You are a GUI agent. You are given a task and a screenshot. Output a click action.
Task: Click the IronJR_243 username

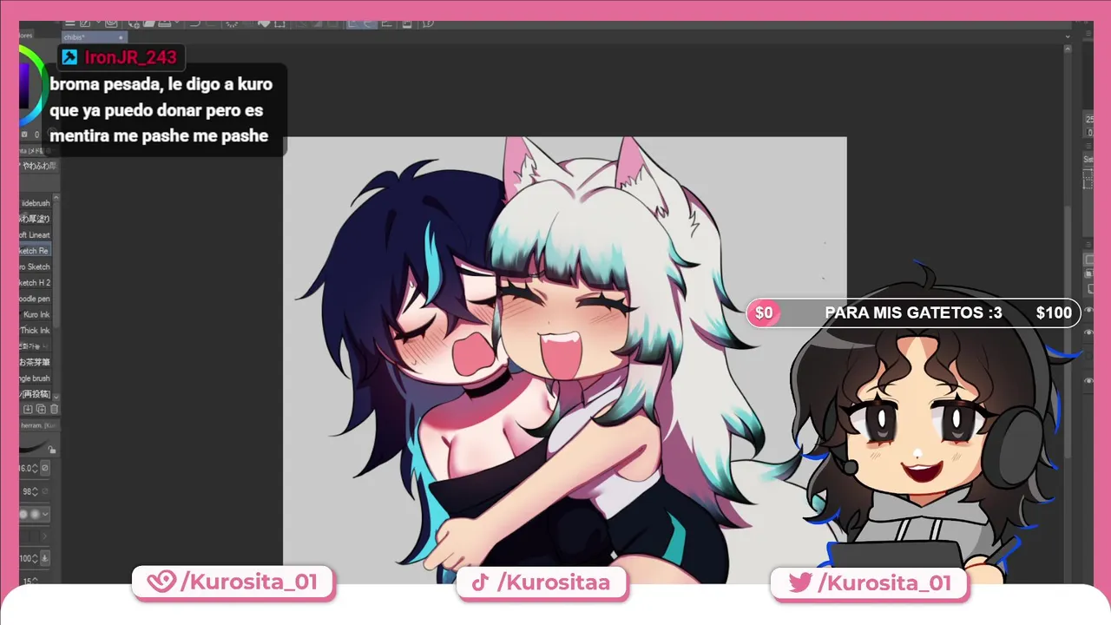pos(130,57)
